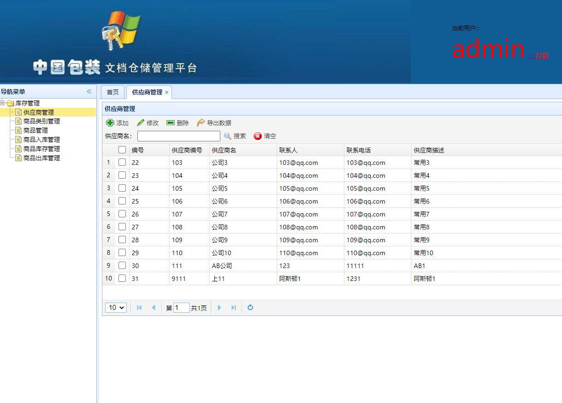Switch to the 首页 tab
This screenshot has width=562, height=403.
[x=112, y=92]
